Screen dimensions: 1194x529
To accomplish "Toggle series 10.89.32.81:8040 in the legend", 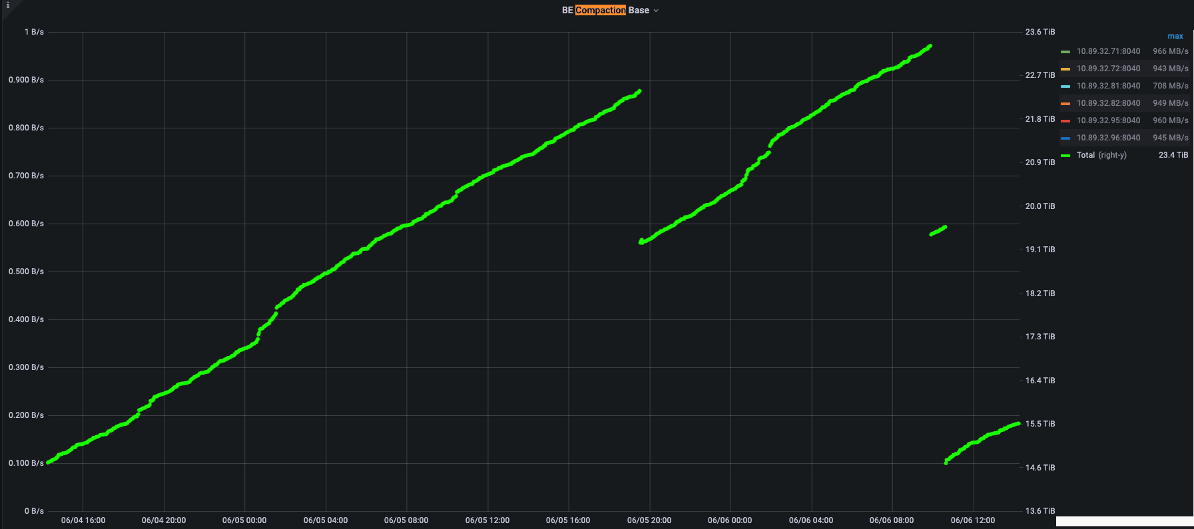I will [x=1108, y=86].
